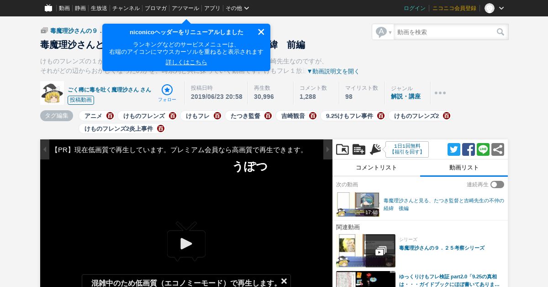Click the party popper gift icon
The image size is (548, 287).
click(375, 149)
